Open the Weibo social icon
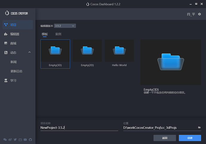Viewport: 206px width, 144px height. click(10, 140)
